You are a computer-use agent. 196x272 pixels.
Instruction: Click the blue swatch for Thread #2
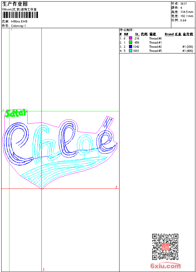pos(131,46)
